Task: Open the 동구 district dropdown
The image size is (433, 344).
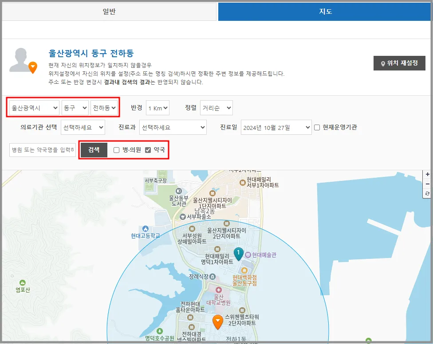Action: [x=75, y=108]
